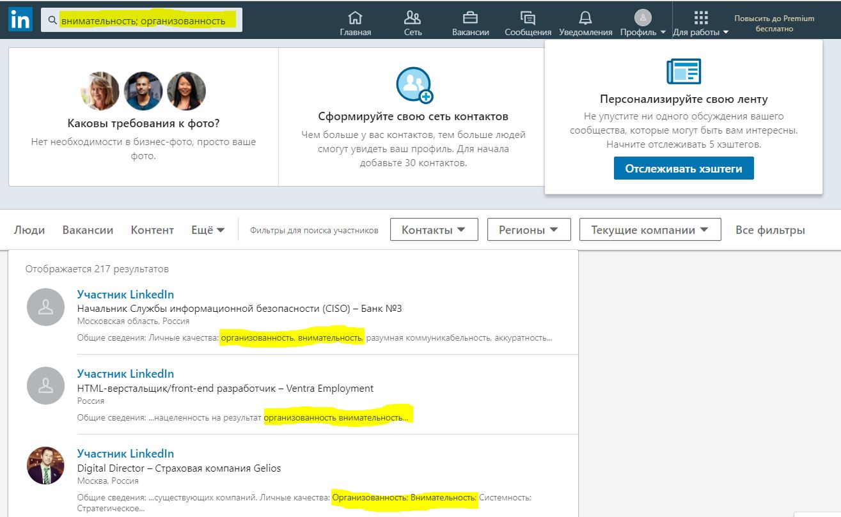Screen dimensions: 841x517
Task: Expand the Profile (Профиль) dropdown menu
Action: (x=643, y=24)
